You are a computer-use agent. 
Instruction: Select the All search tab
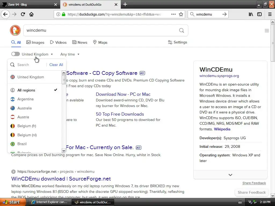point(16,42)
